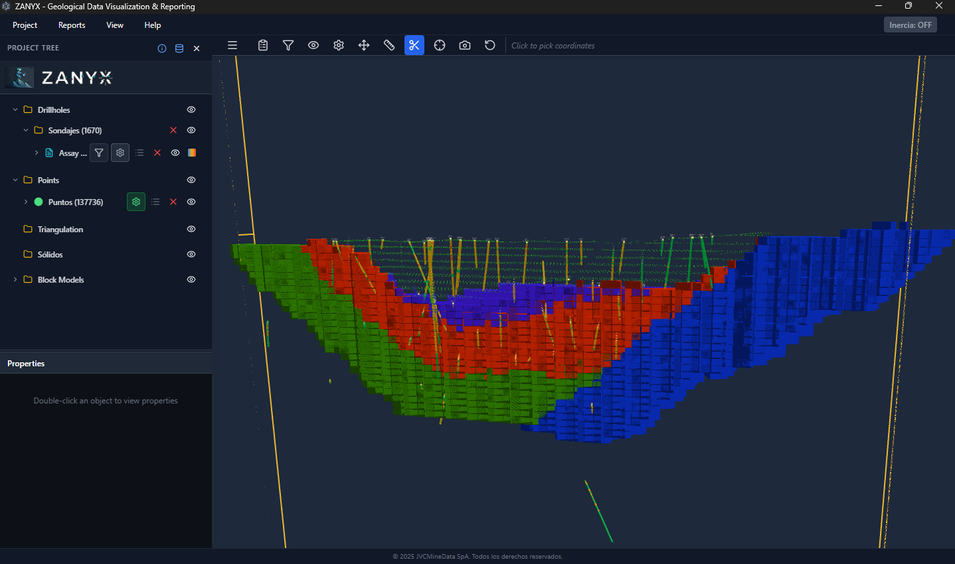Open the Filter funnel tool in toolbar
The image size is (955, 564).
coord(288,45)
